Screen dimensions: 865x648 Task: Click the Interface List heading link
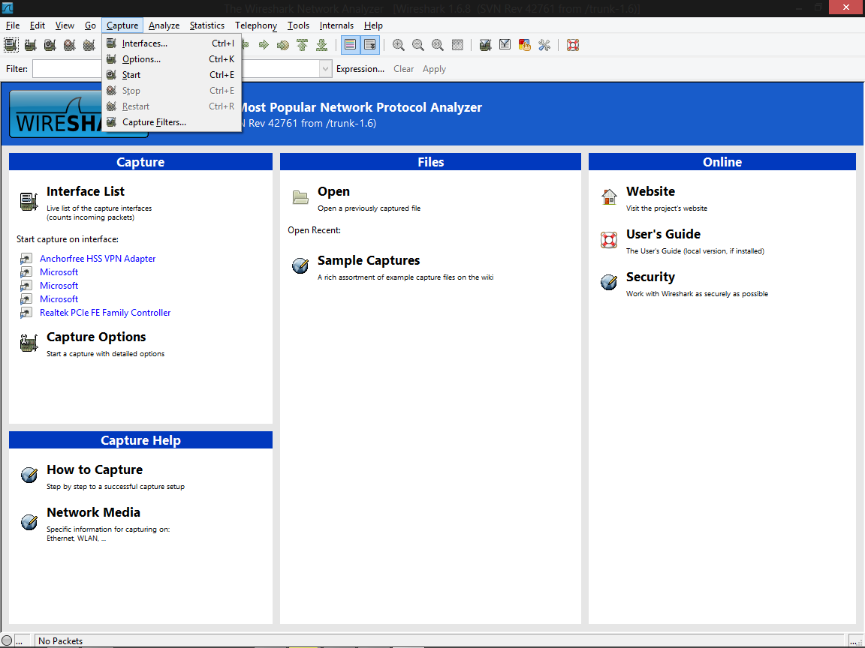(86, 191)
